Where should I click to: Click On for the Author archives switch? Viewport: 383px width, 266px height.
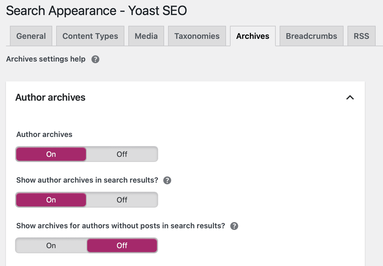pos(51,154)
